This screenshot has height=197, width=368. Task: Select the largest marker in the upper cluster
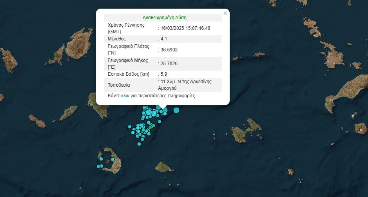pyautogui.click(x=149, y=113)
